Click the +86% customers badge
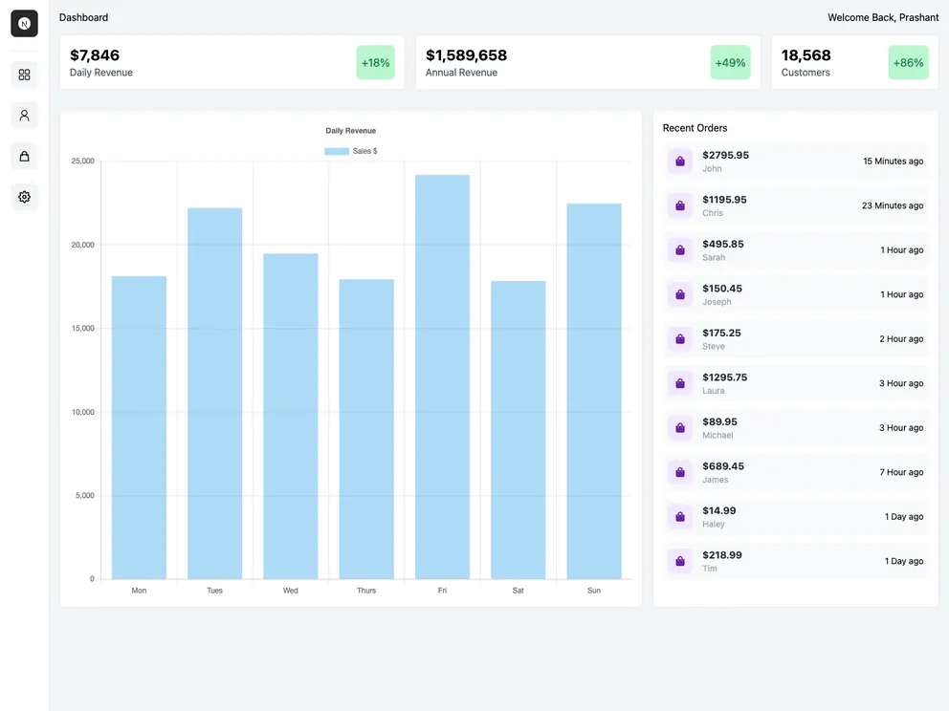Image resolution: width=949 pixels, height=711 pixels. click(908, 63)
